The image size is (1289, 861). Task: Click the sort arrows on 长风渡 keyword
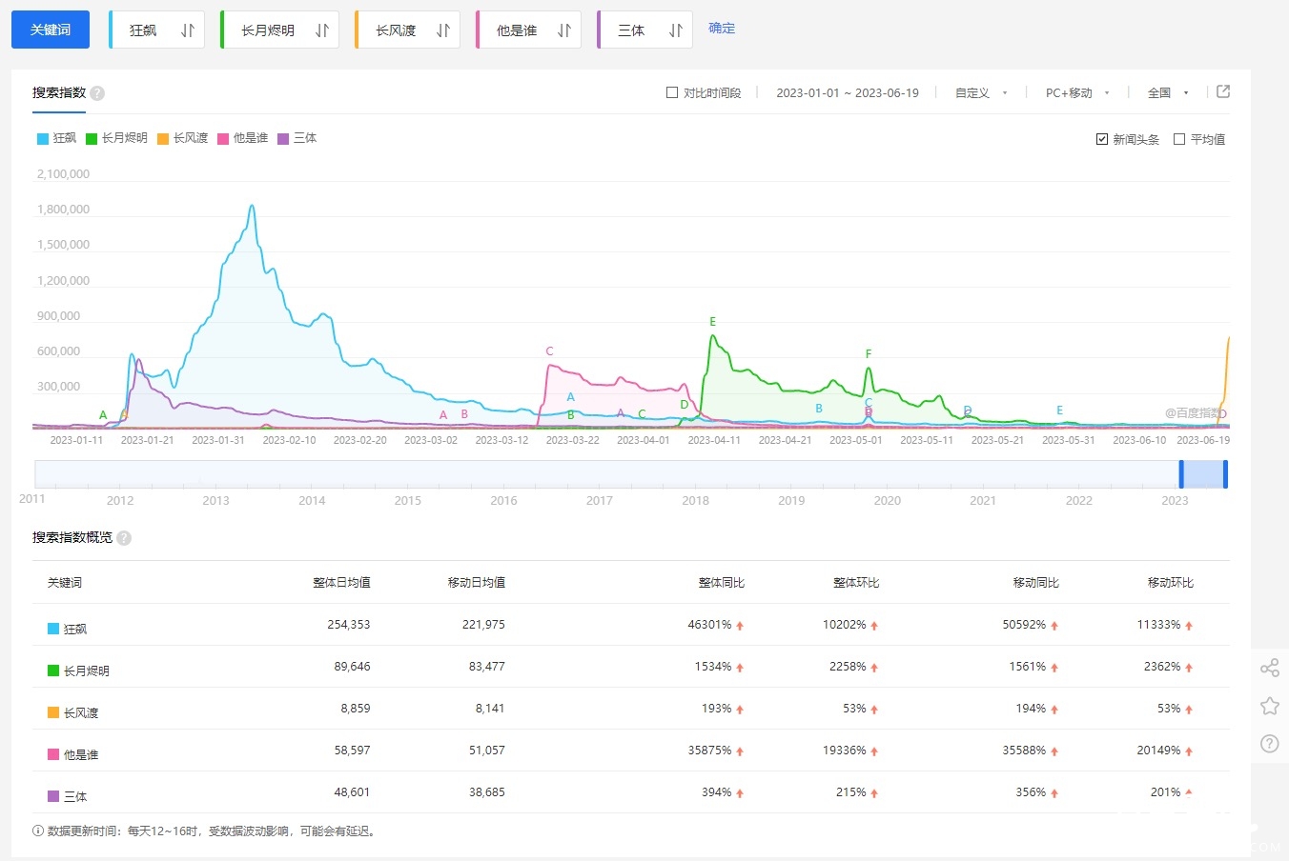(x=443, y=30)
